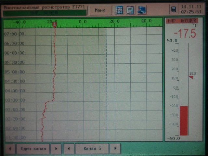Image resolution: width=208 pixels, height=156 pixels.
Task: Click left arrow beside Один канал
Action: pyautogui.click(x=10, y=149)
